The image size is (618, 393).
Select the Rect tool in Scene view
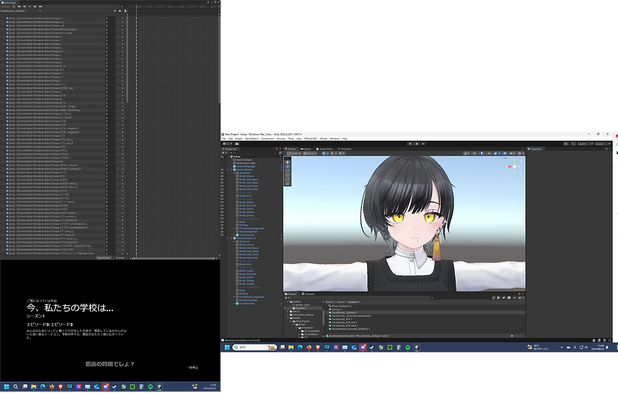click(288, 179)
